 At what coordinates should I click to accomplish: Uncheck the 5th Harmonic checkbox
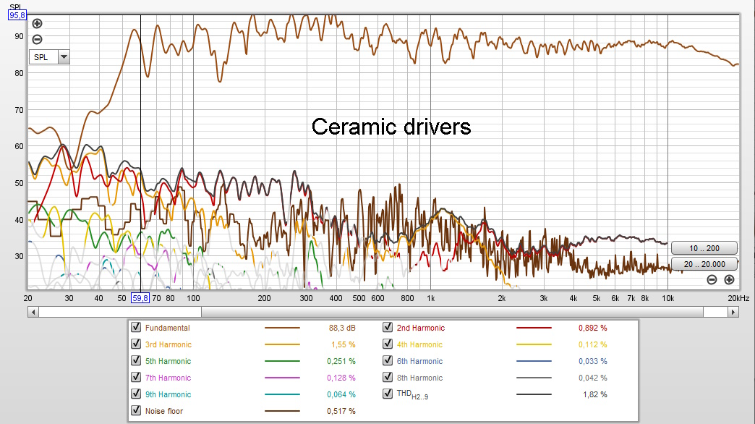pos(136,361)
